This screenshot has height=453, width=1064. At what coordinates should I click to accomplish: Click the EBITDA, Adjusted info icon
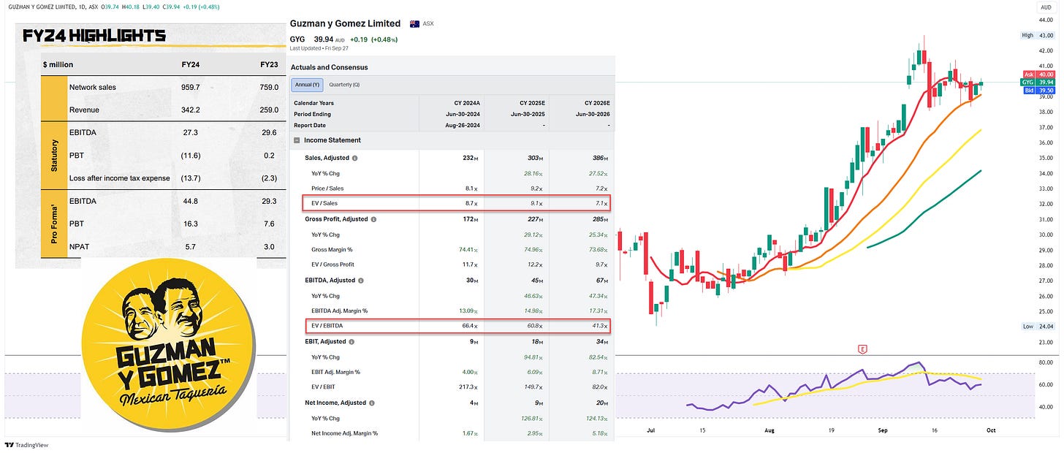click(361, 281)
